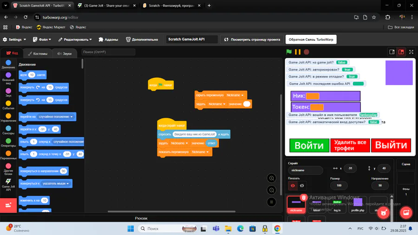This screenshot has width=418, height=235.
Task: Open the Редактировать menu
Action: click(x=75, y=39)
